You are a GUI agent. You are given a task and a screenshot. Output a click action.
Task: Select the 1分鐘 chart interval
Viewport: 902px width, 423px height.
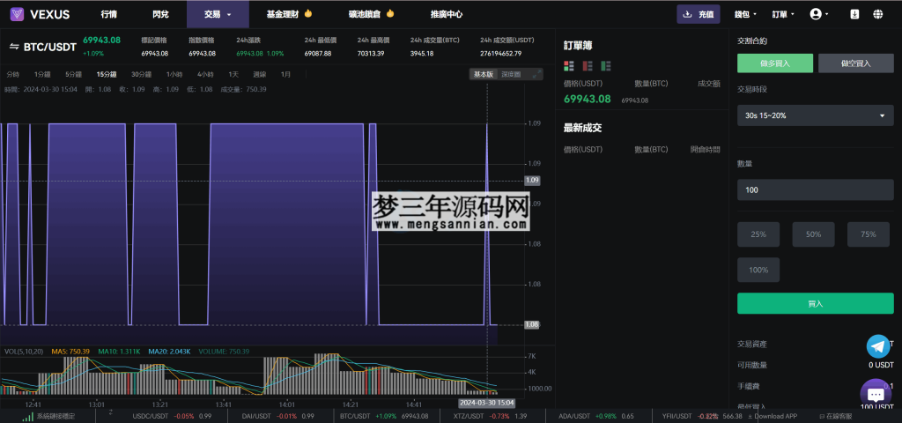coord(42,74)
